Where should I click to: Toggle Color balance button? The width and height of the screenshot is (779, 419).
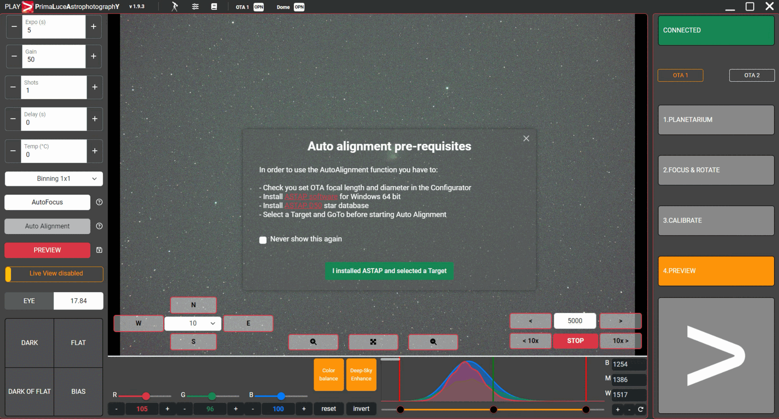pyautogui.click(x=329, y=375)
